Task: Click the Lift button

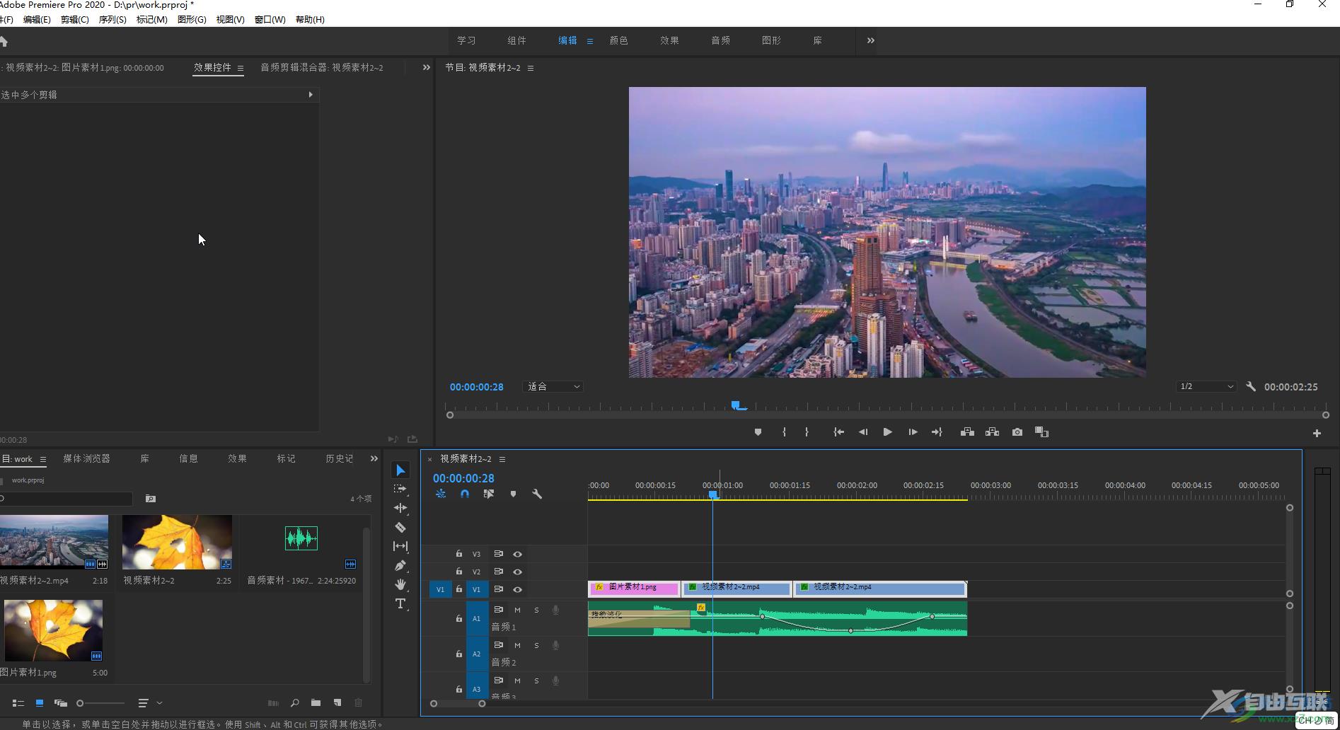Action: pyautogui.click(x=967, y=432)
